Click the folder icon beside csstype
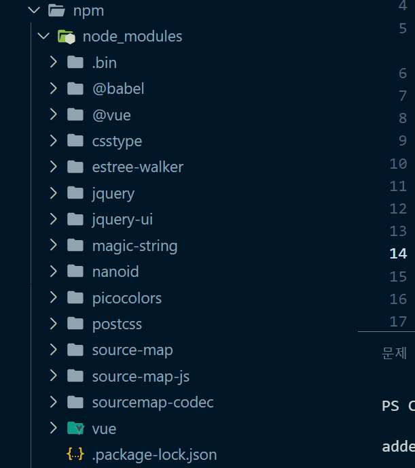415x468 pixels. point(75,141)
